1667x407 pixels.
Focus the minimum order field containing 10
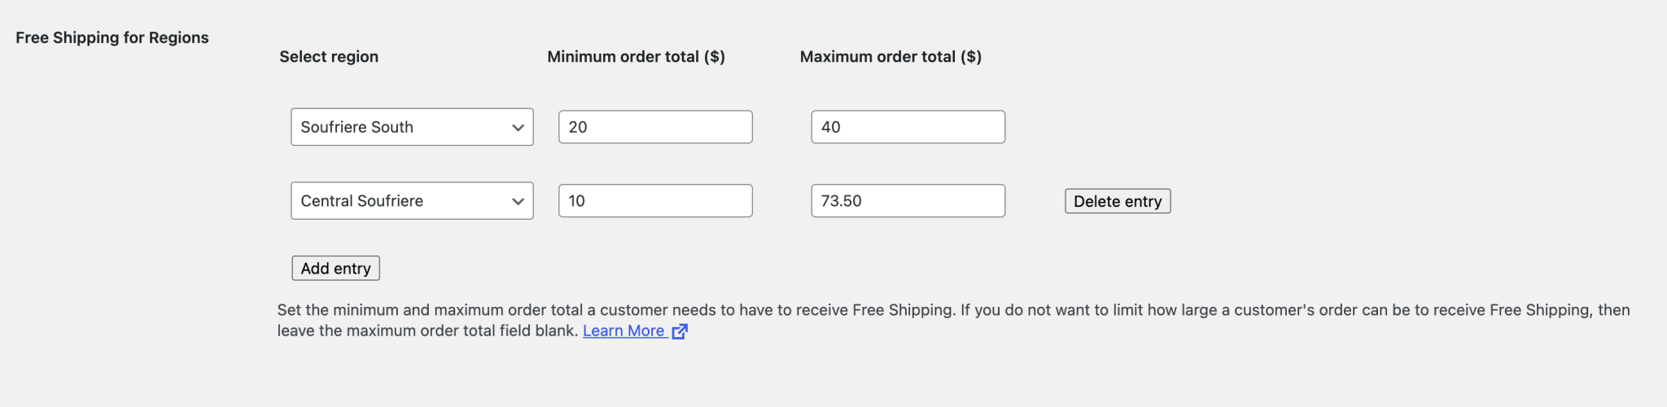(x=655, y=201)
